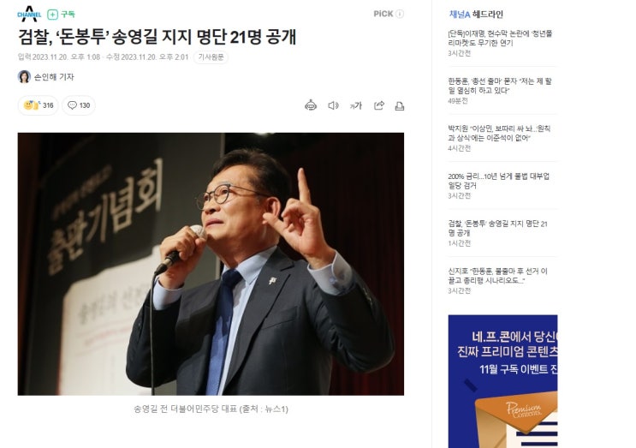Screen dimensions: 636x448
Task: Open the 채널A 헤드라인 section heading
Action: pos(476,15)
